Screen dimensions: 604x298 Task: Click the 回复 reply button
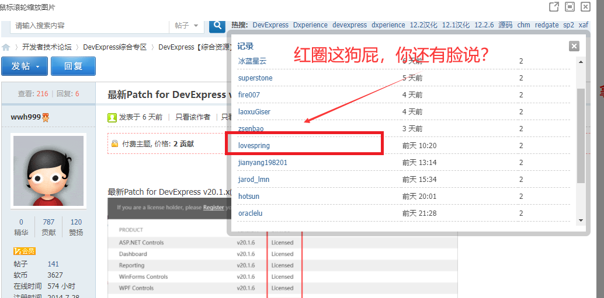[73, 66]
